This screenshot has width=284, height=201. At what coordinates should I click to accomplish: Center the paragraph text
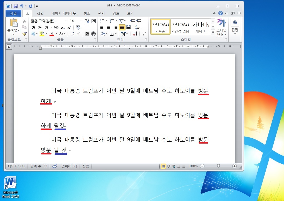click(x=109, y=27)
